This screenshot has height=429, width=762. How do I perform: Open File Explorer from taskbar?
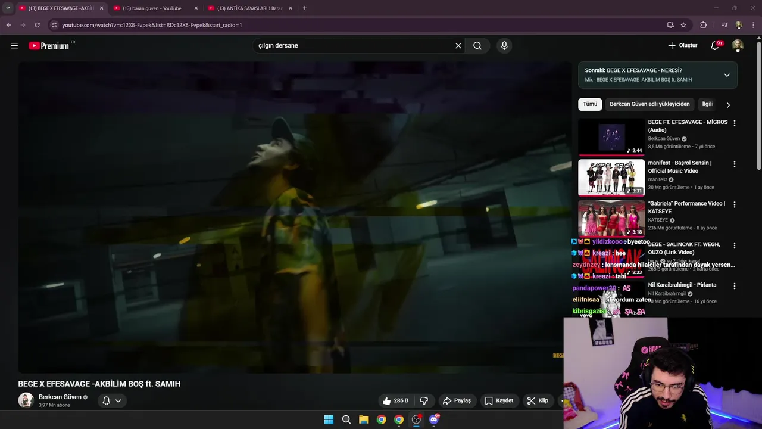[364, 419]
